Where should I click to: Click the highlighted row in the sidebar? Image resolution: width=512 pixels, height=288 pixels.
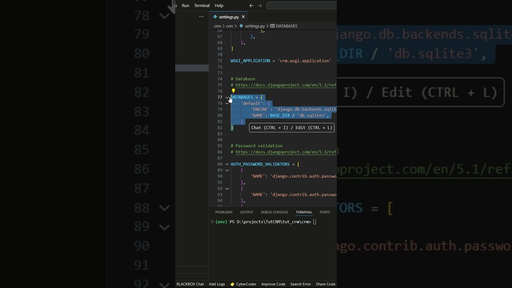click(x=192, y=68)
